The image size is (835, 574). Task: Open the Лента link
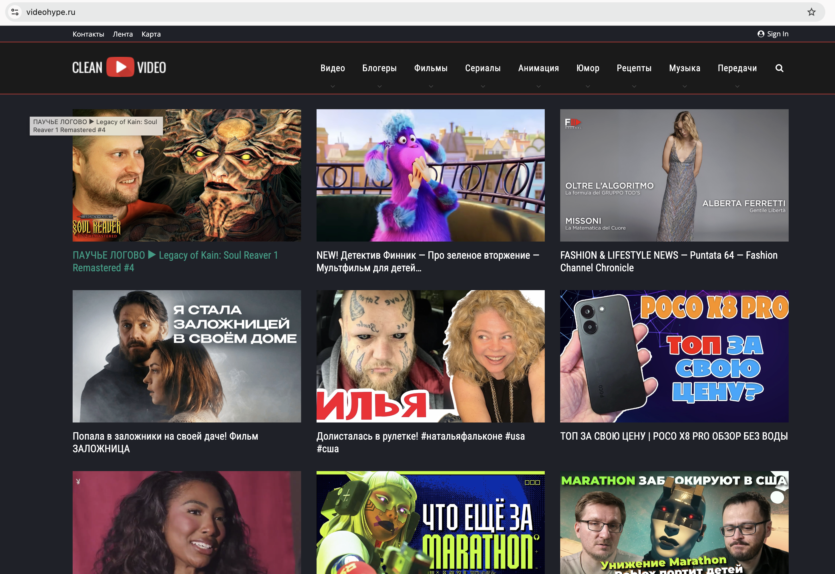click(x=123, y=34)
